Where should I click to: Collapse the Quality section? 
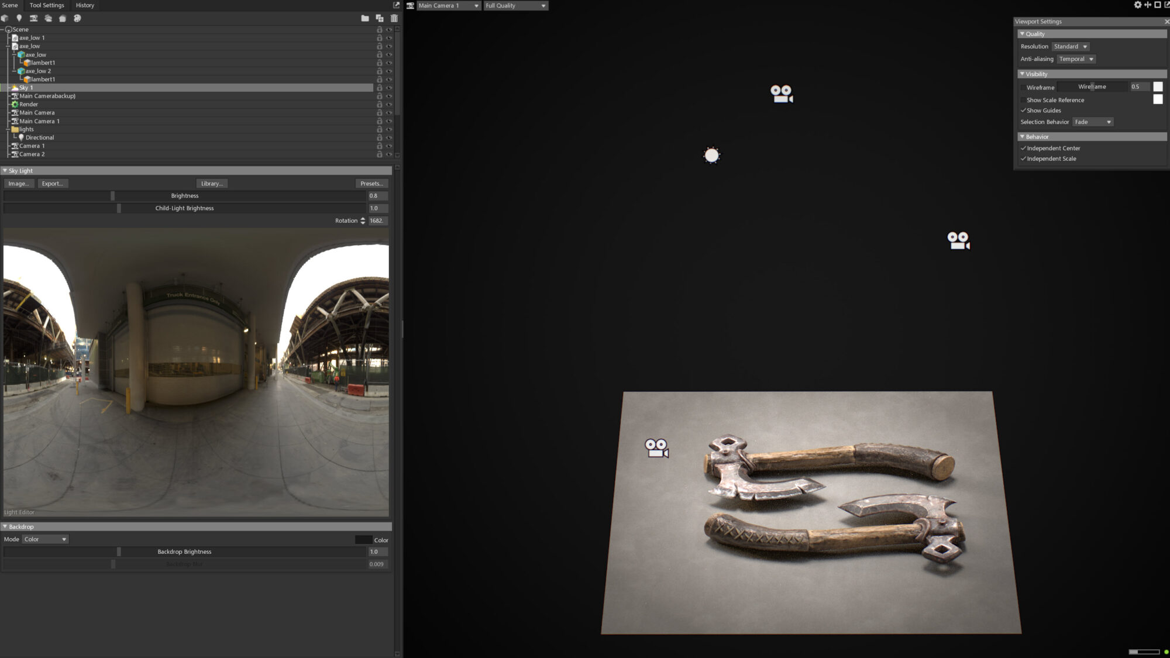pos(1023,33)
